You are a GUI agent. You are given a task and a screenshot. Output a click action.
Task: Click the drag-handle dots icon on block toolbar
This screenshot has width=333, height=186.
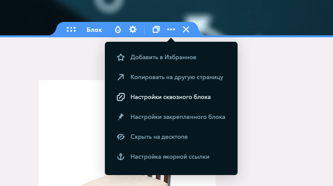pyautogui.click(x=71, y=29)
